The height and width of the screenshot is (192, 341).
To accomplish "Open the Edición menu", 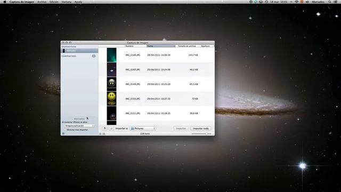I will click(x=54, y=2).
